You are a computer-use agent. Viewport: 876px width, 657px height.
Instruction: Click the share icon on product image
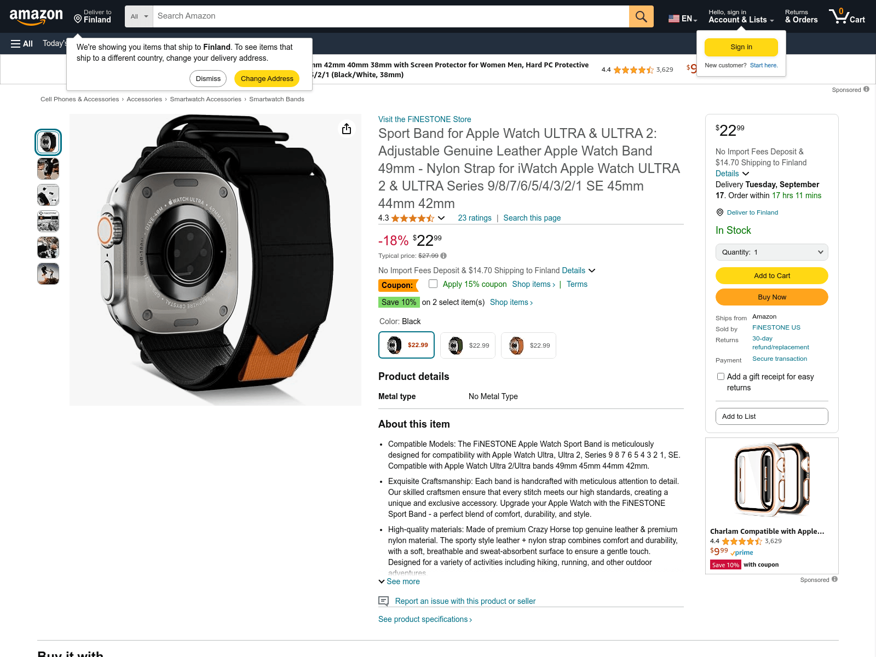pos(347,129)
